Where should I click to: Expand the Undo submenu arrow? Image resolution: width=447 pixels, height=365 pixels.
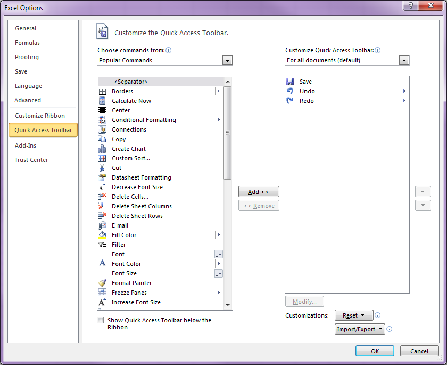click(x=404, y=91)
